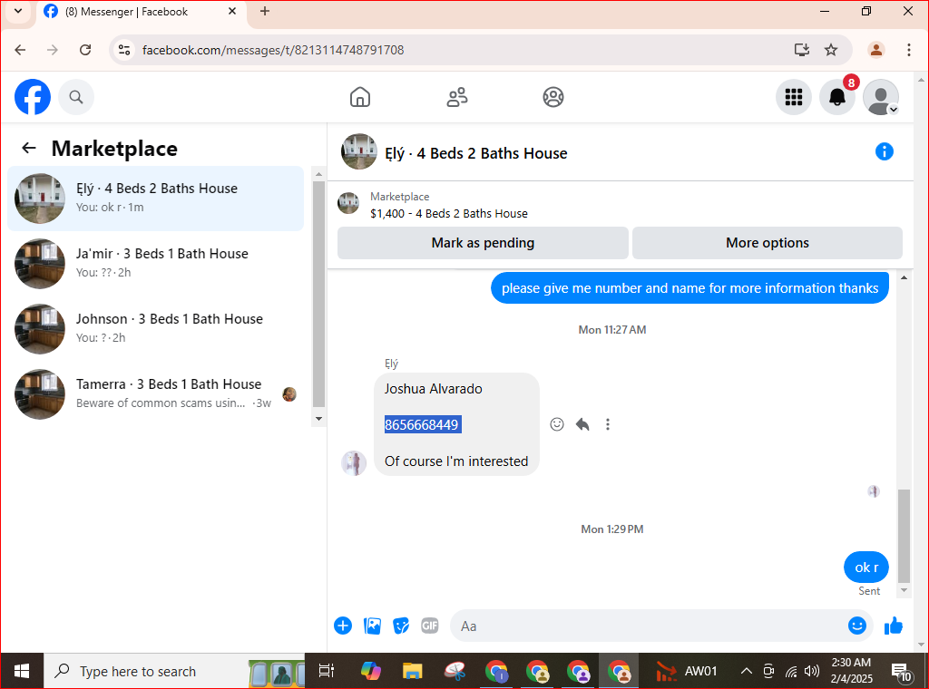Viewport: 929px width, 689px height.
Task: Open the $1,400 4 Beds 2 Baths listing link
Action: coord(448,214)
